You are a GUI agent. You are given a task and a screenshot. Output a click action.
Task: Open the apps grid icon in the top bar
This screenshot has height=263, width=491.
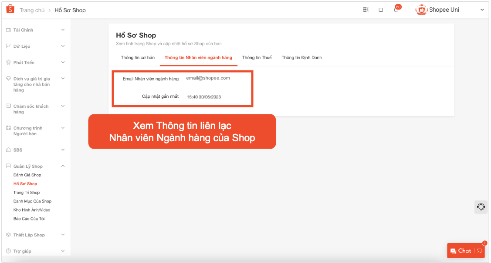coord(366,9)
